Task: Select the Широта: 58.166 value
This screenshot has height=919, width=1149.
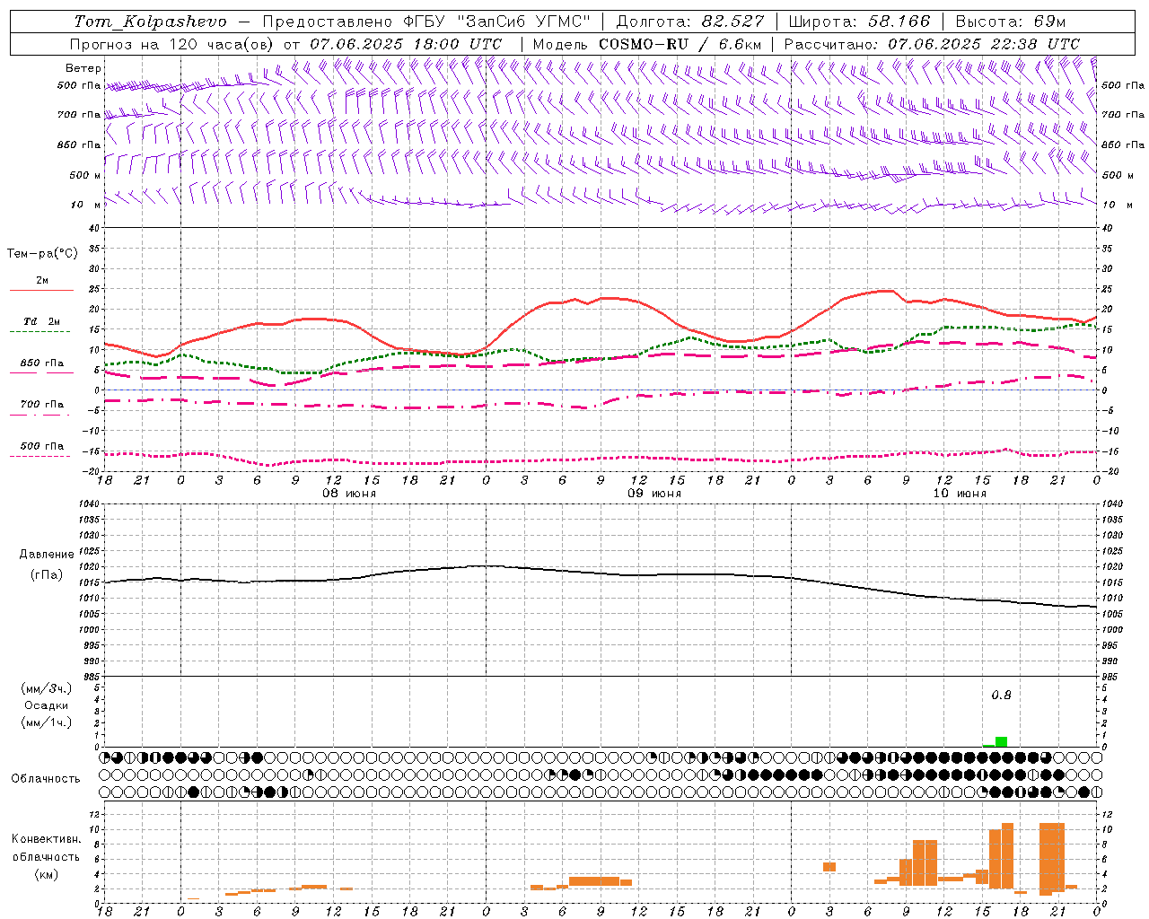Action: click(859, 22)
